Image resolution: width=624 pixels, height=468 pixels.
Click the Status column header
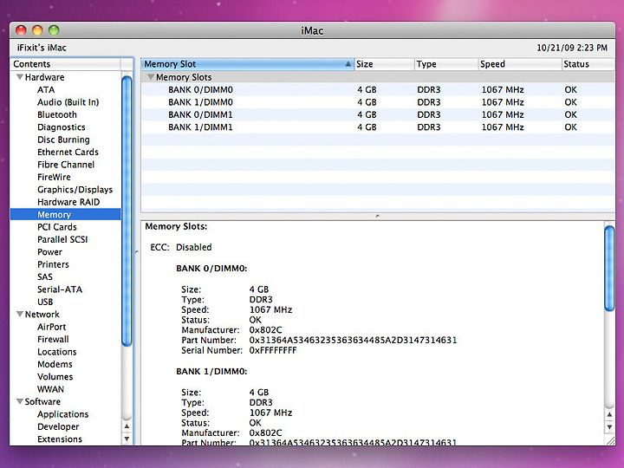point(588,64)
